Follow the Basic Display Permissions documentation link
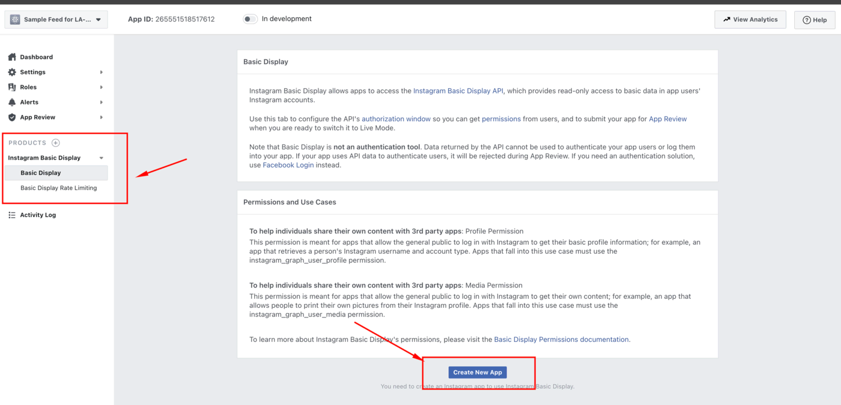Viewport: 841px width, 405px height. (561, 340)
